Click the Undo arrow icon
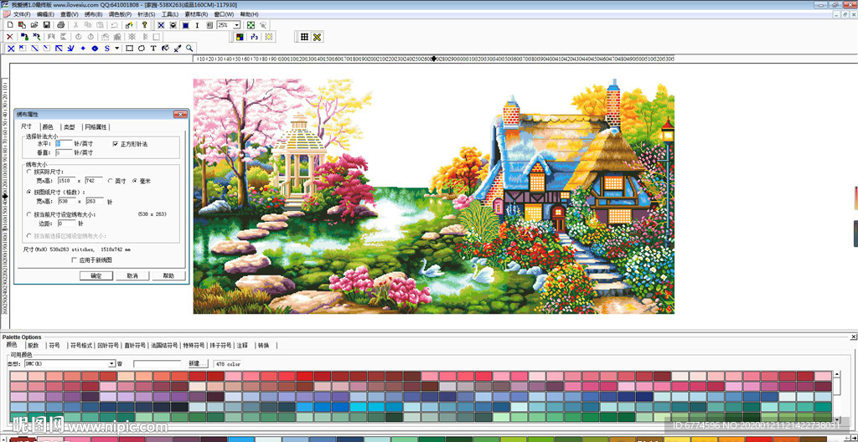This screenshot has height=442, width=858. [114, 24]
